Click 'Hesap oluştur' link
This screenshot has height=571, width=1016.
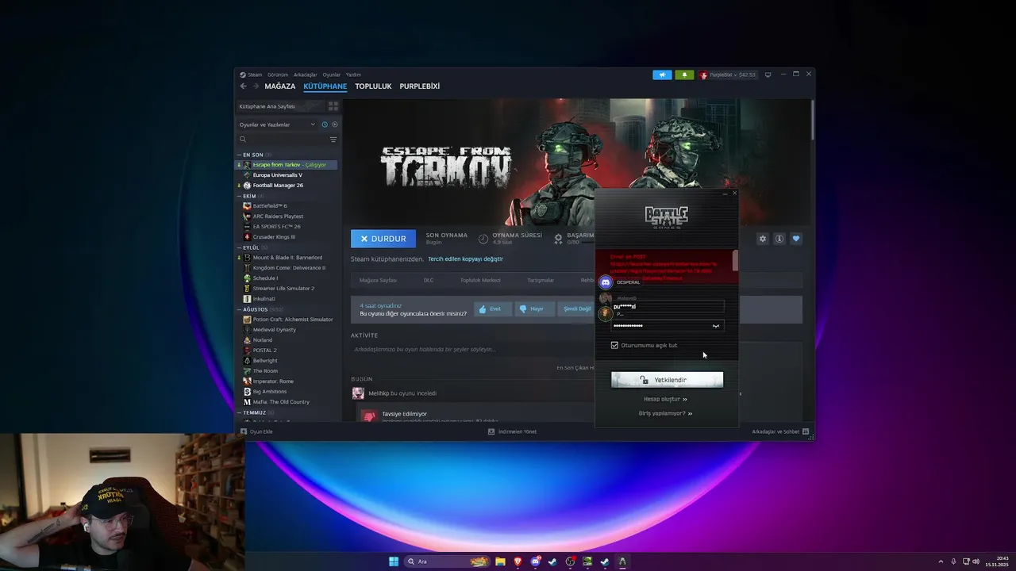point(665,399)
